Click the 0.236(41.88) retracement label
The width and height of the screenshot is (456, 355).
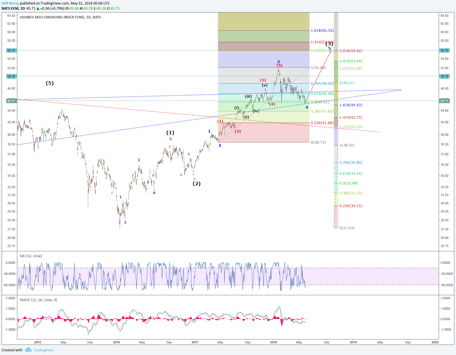pyautogui.click(x=322, y=123)
